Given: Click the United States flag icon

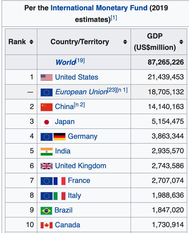Looking at the screenshot, I should 47,77.
